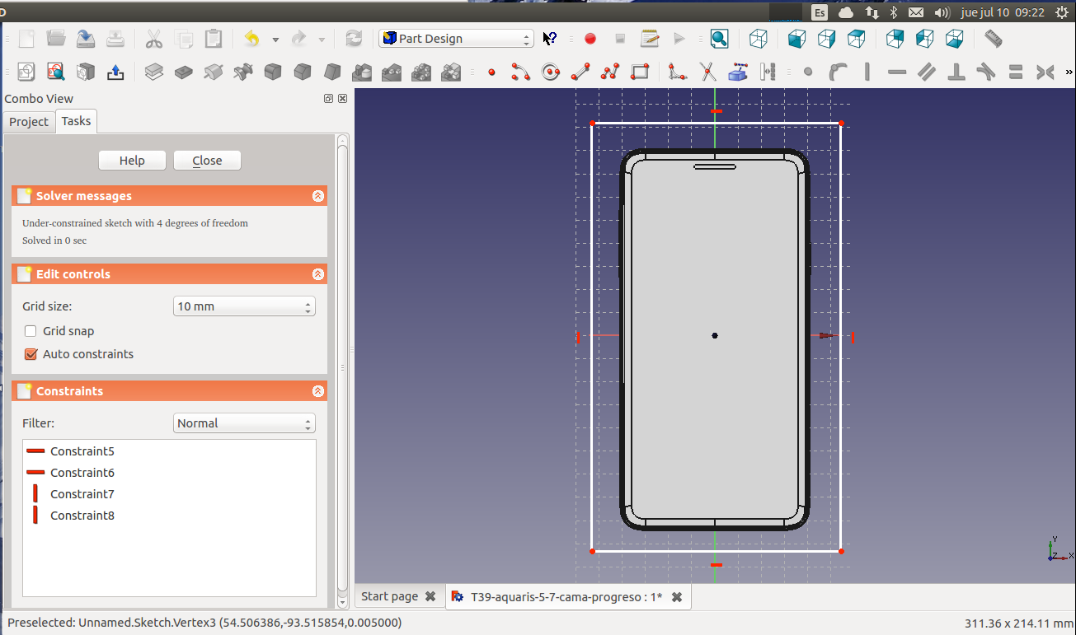Image resolution: width=1076 pixels, height=635 pixels.
Task: Select the sketcher Line tool
Action: 580,72
